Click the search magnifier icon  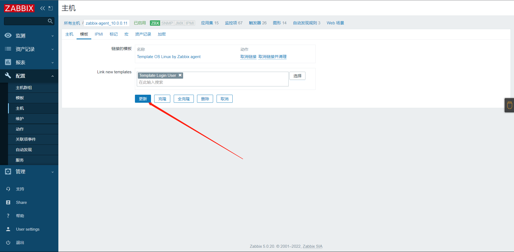tap(50, 21)
